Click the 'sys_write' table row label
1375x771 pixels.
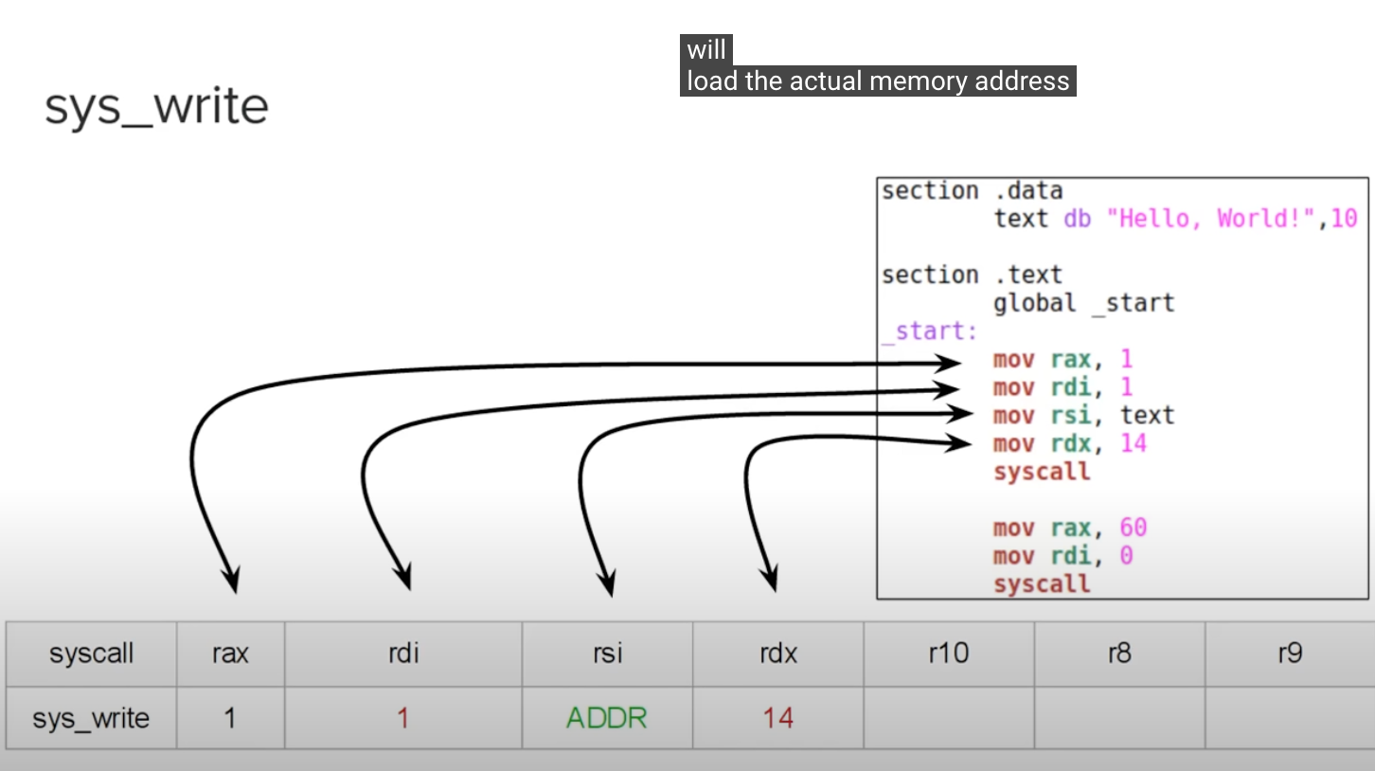click(x=92, y=718)
